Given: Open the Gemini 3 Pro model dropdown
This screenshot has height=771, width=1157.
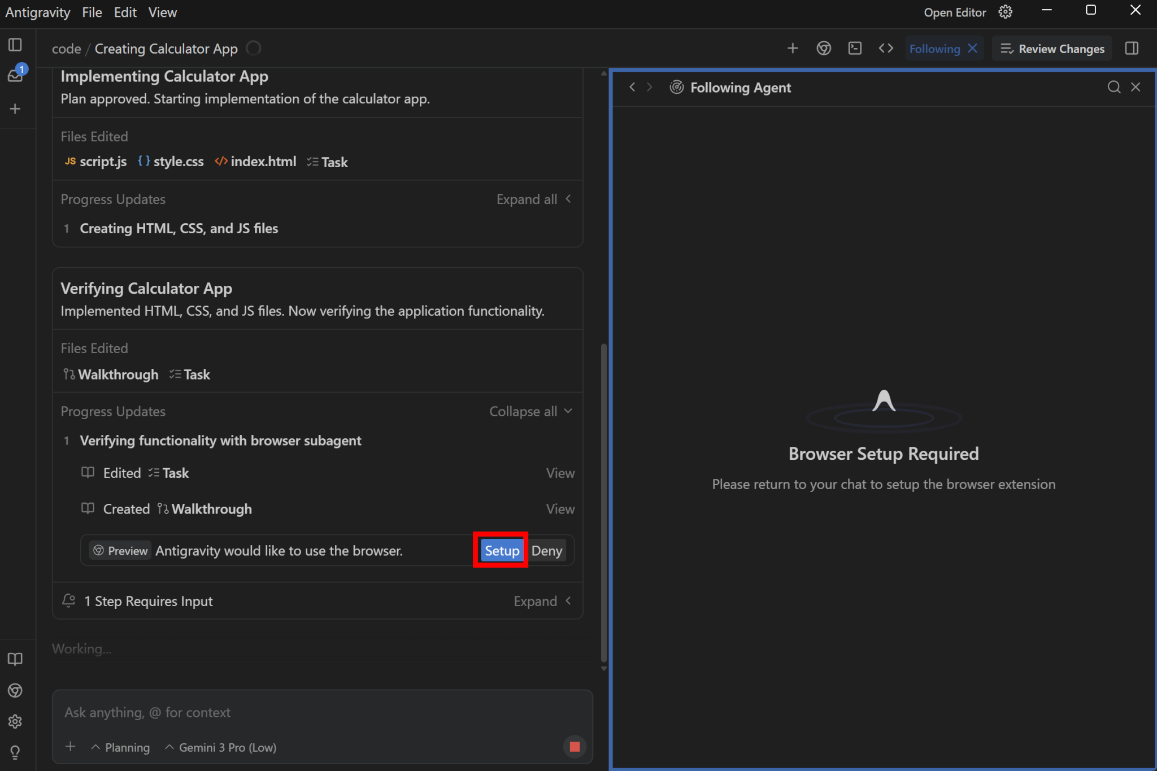Looking at the screenshot, I should click(x=221, y=747).
